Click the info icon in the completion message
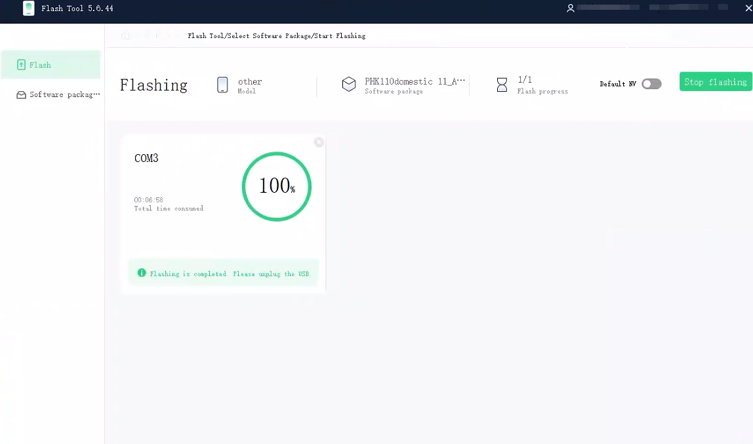 tap(142, 273)
